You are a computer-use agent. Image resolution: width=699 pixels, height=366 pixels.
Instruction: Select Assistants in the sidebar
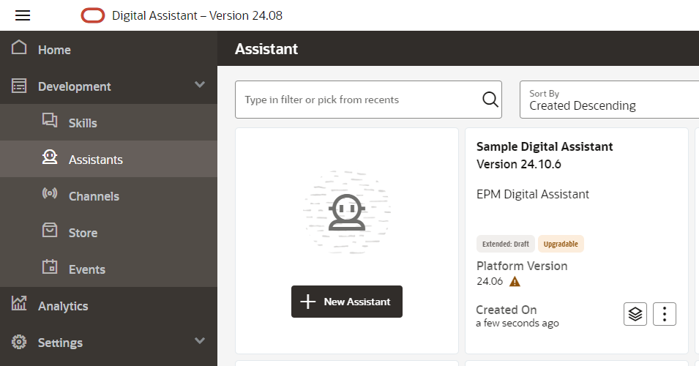(95, 159)
